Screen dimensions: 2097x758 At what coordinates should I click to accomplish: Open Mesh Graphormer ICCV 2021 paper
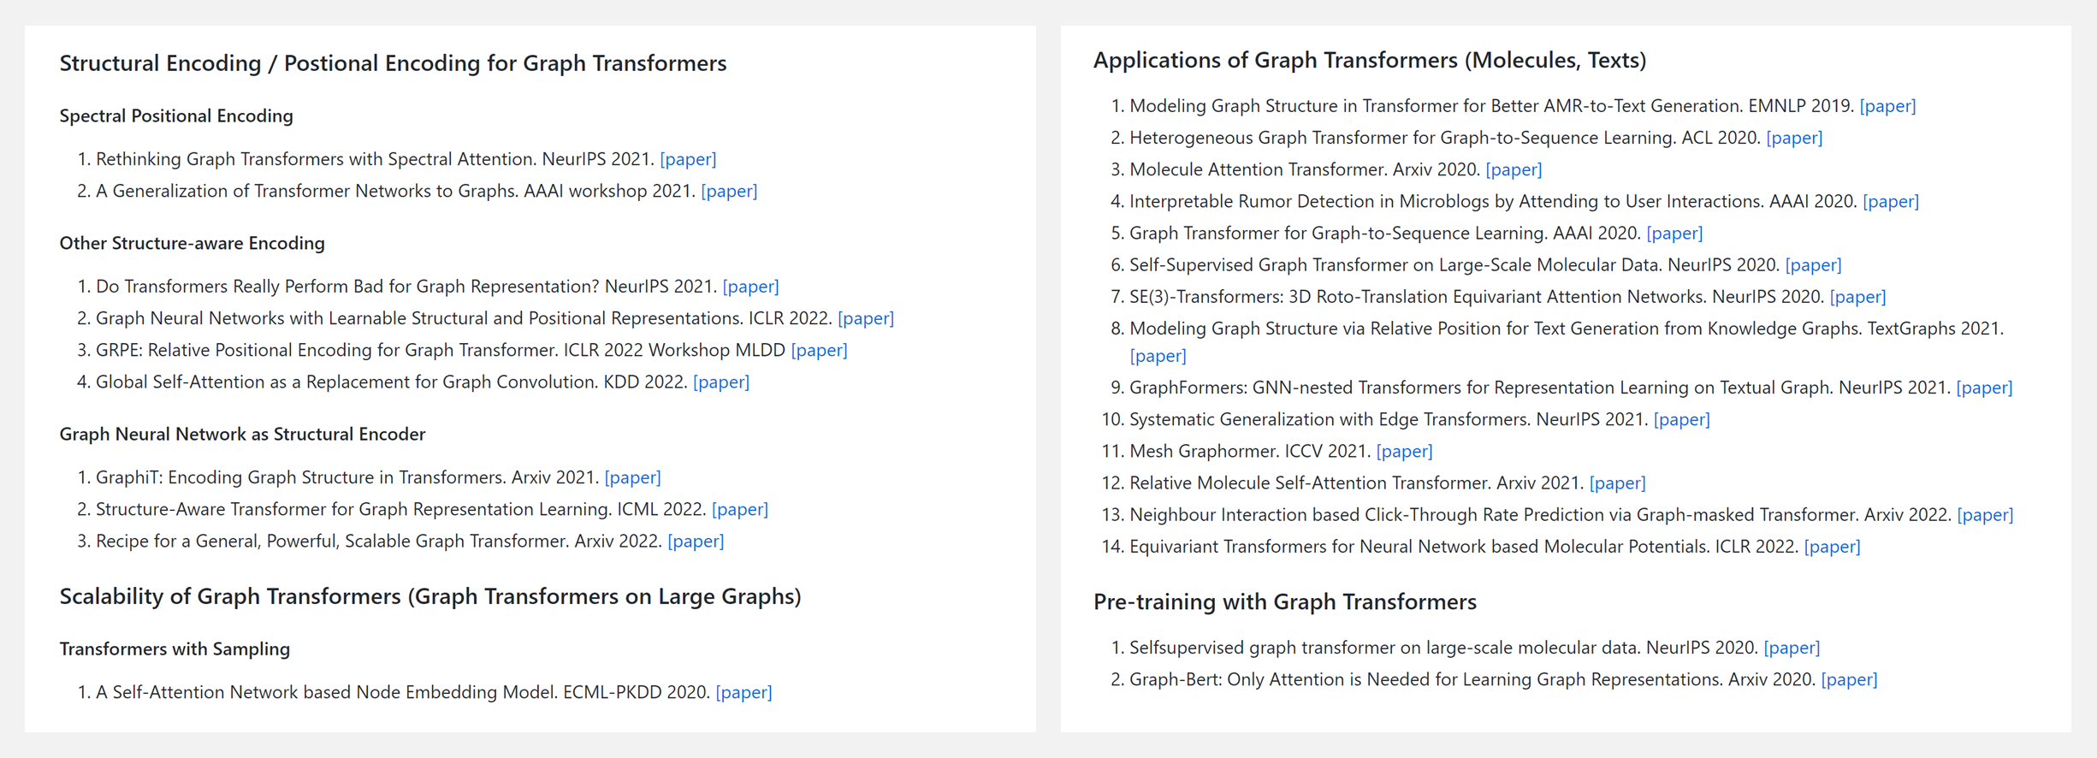coord(1404,451)
